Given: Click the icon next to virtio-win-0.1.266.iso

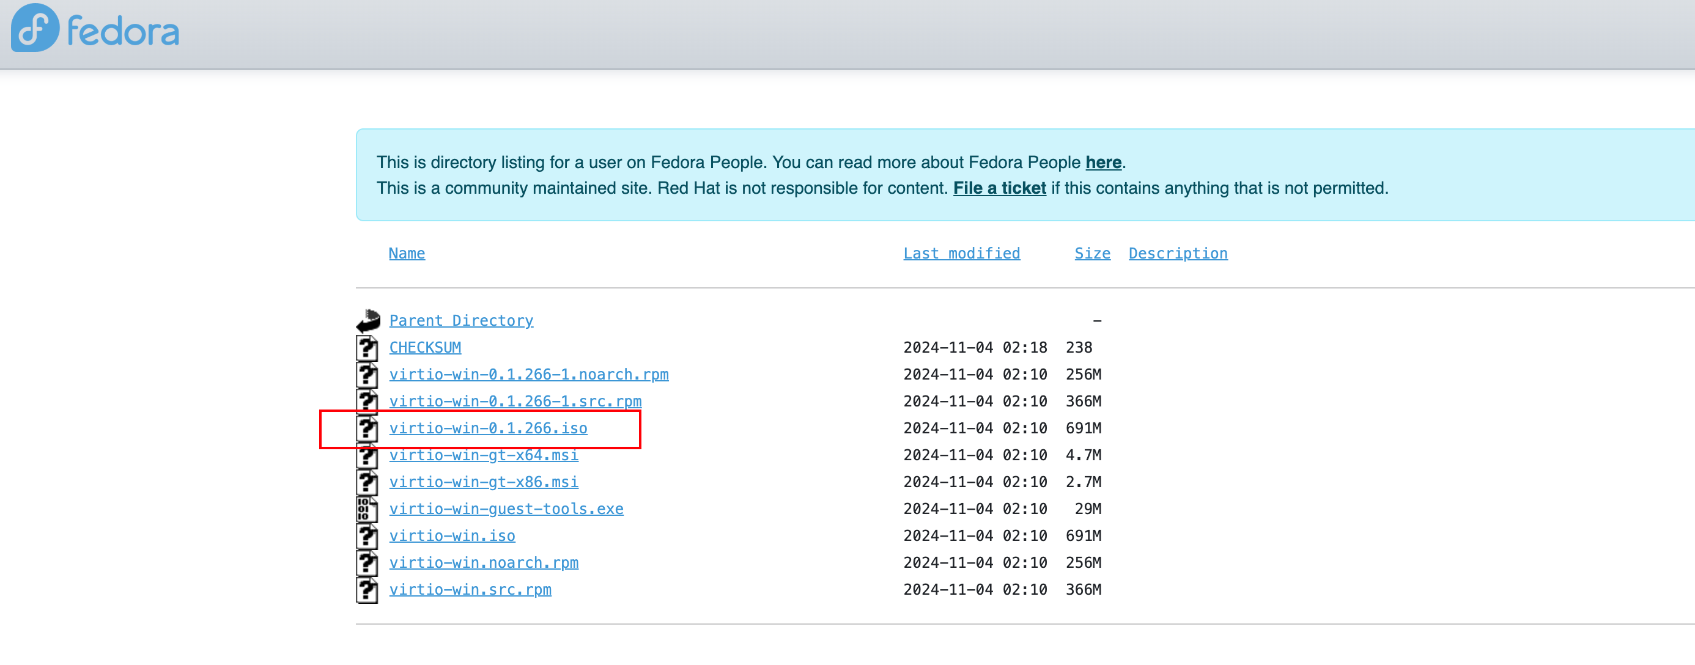Looking at the screenshot, I should 367,428.
